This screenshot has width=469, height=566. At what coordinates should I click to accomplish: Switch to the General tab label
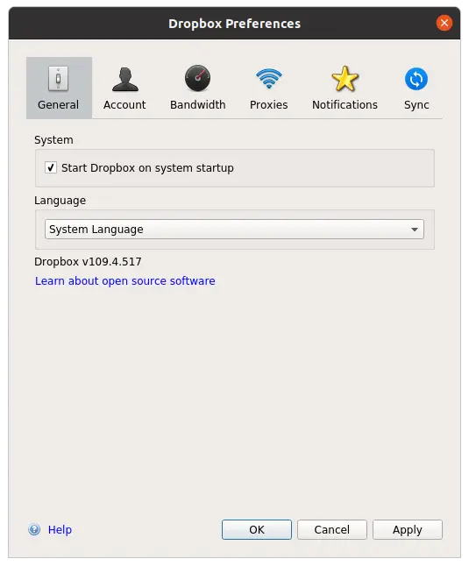[58, 104]
